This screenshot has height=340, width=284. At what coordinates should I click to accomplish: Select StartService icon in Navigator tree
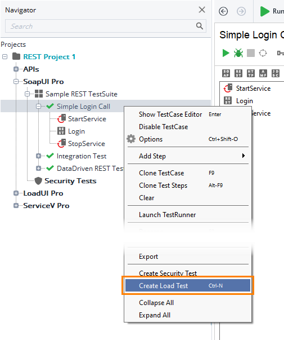[x=61, y=118]
